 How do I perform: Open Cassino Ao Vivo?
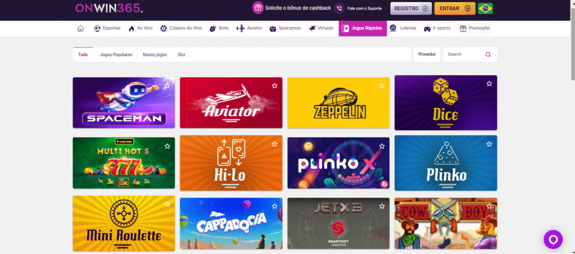pos(181,28)
